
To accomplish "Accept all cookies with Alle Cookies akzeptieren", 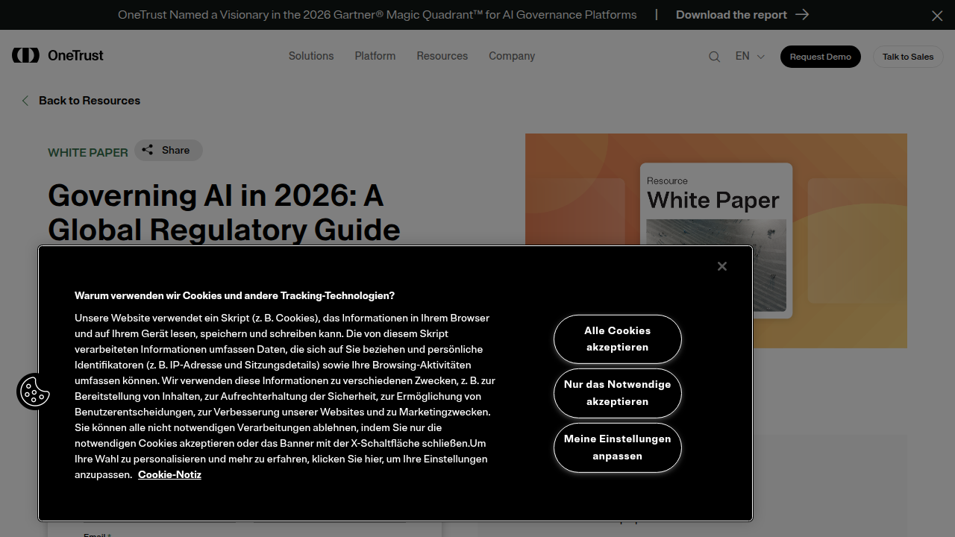I will coord(618,339).
